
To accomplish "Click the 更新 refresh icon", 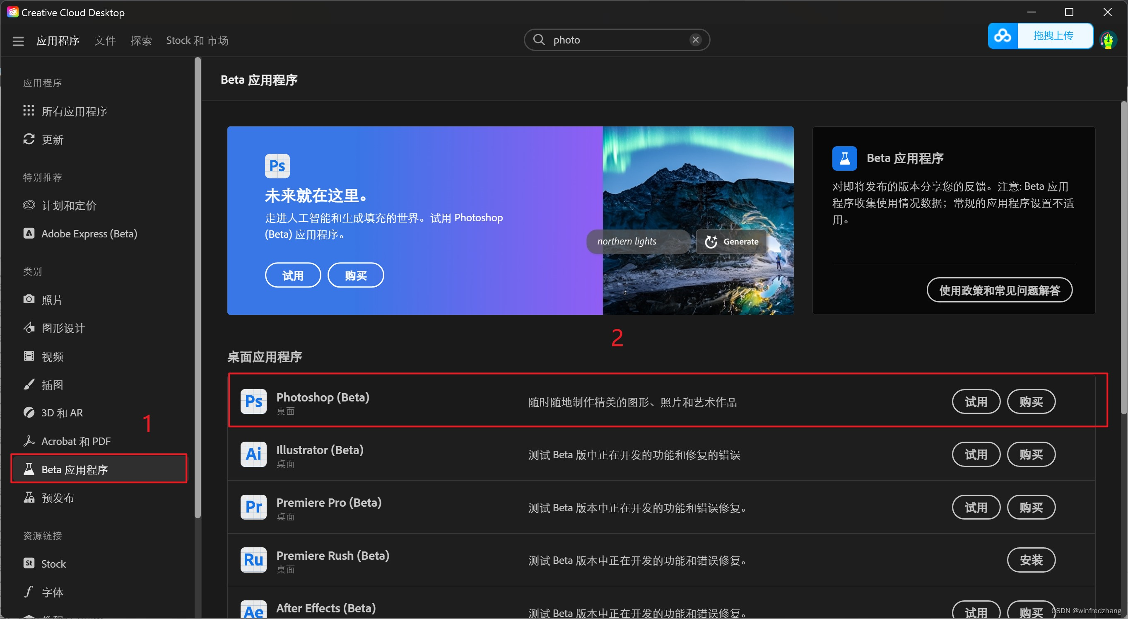I will point(29,139).
